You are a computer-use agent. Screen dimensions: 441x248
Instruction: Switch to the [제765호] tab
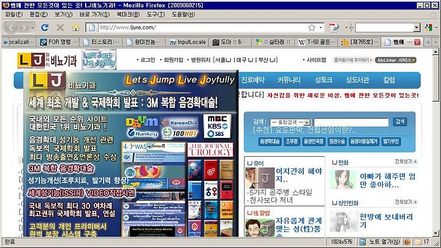[x=359, y=42]
